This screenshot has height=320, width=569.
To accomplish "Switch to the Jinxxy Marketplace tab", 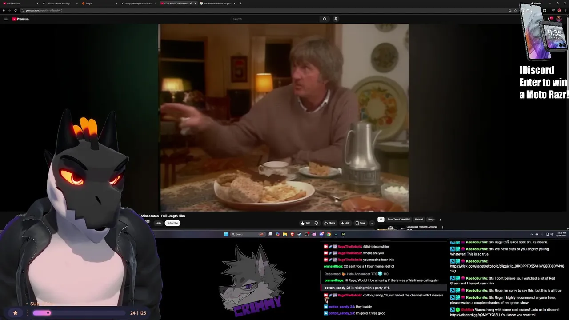I will point(138,3).
